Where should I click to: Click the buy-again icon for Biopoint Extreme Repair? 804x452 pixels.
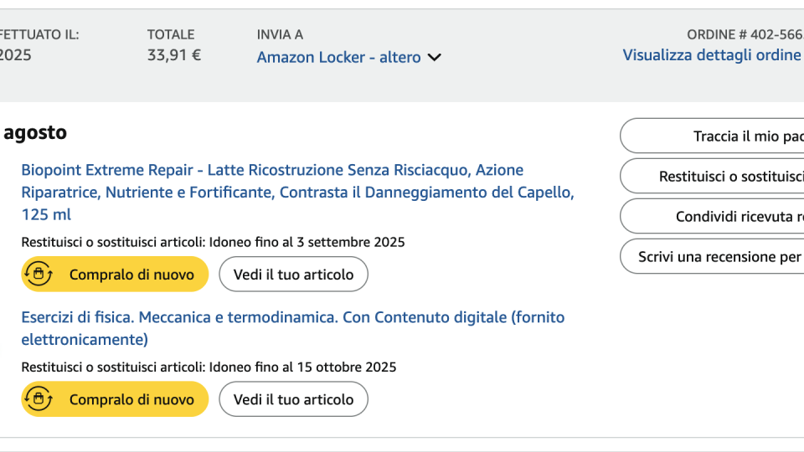39,274
